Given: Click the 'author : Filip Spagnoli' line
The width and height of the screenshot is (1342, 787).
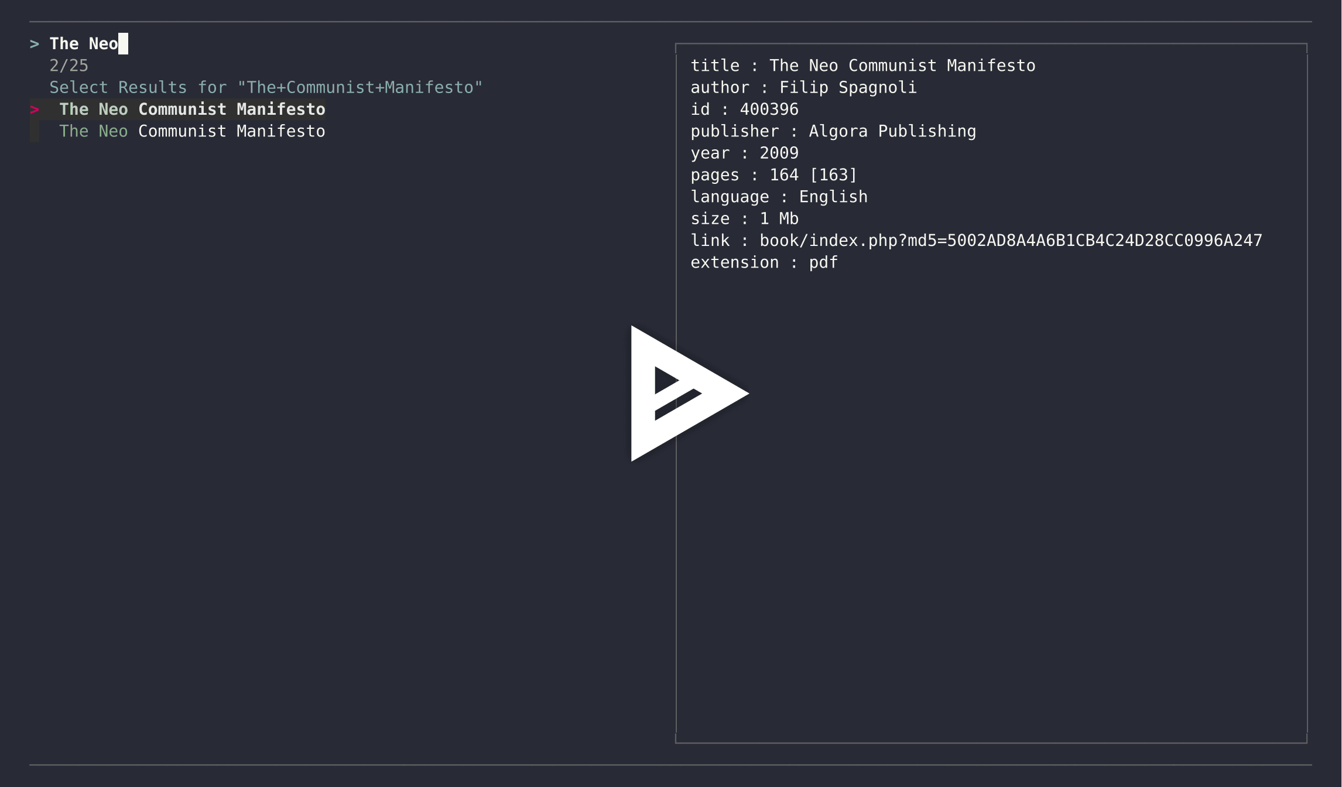Looking at the screenshot, I should click(804, 87).
